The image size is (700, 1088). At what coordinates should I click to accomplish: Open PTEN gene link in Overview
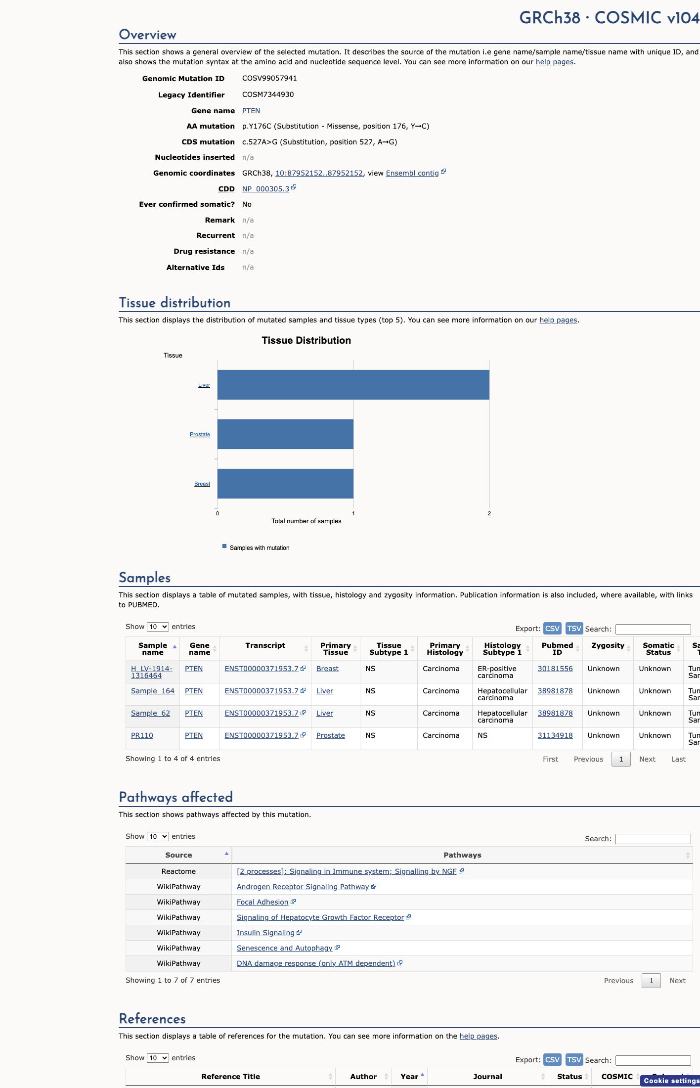251,111
